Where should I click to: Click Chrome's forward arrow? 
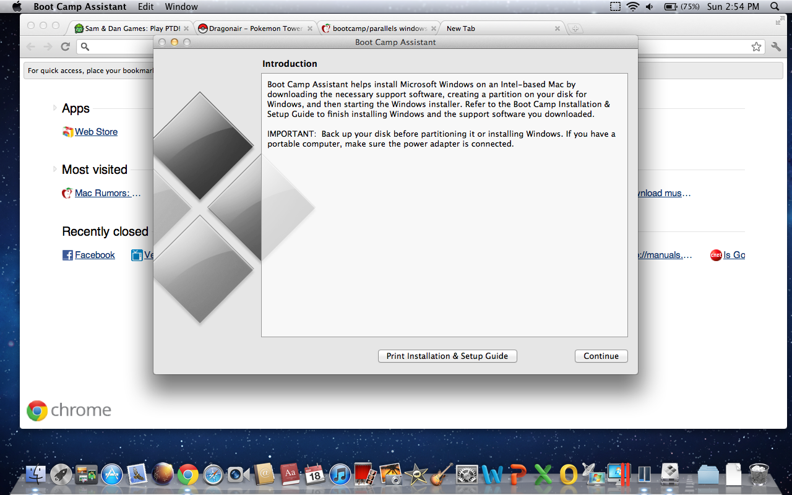tap(48, 46)
